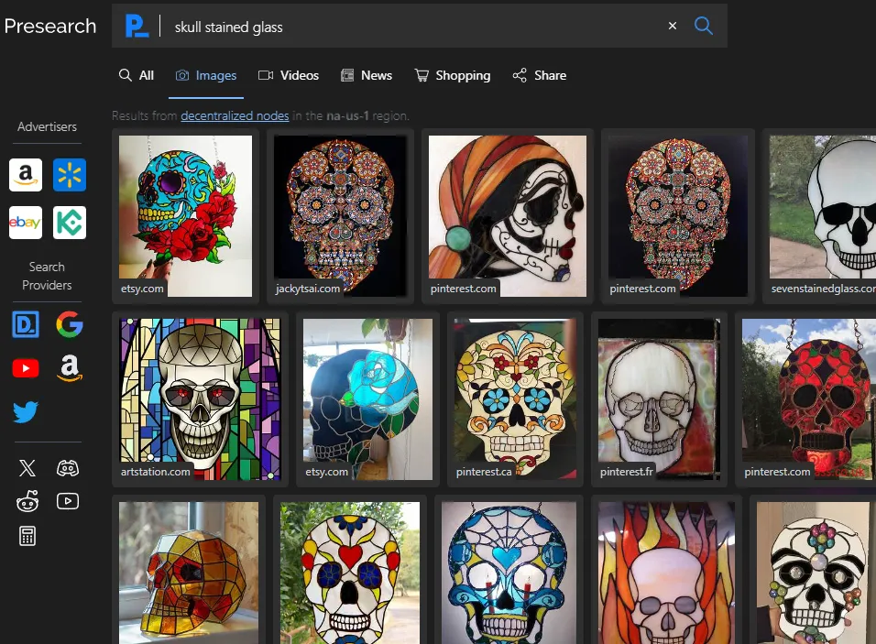Open the artstation.com skull image
876x644 pixels.
point(200,399)
